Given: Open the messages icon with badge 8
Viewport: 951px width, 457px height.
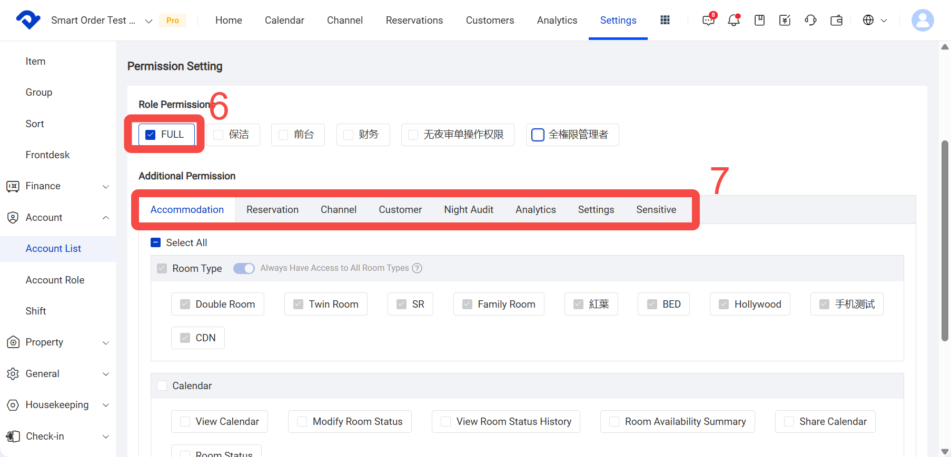Looking at the screenshot, I should coord(709,20).
